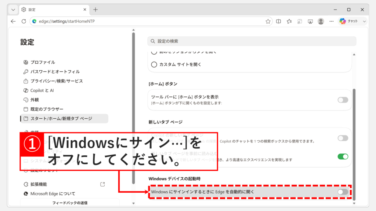Click the Windows デバイスの起動時 heading

(174, 179)
